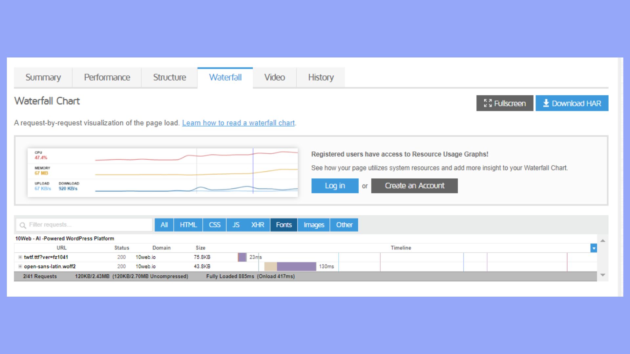Expand details for twtf.ttf request
This screenshot has width=630, height=354.
coord(20,257)
